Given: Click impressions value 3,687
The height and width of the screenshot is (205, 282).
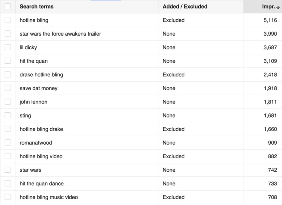Looking at the screenshot, I should pyautogui.click(x=270, y=47).
